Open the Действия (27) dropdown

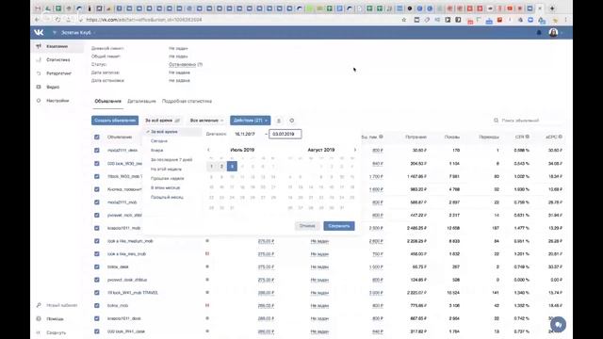pyautogui.click(x=251, y=121)
